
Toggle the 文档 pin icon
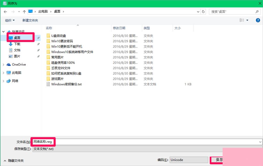(38, 50)
